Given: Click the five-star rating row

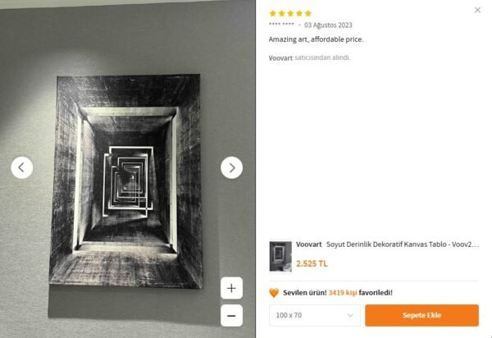Looking at the screenshot, I should [290, 13].
